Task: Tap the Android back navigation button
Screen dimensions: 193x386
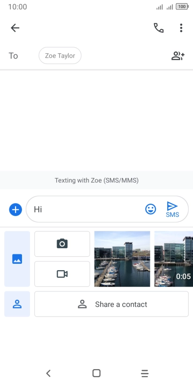Action: click(x=49, y=373)
